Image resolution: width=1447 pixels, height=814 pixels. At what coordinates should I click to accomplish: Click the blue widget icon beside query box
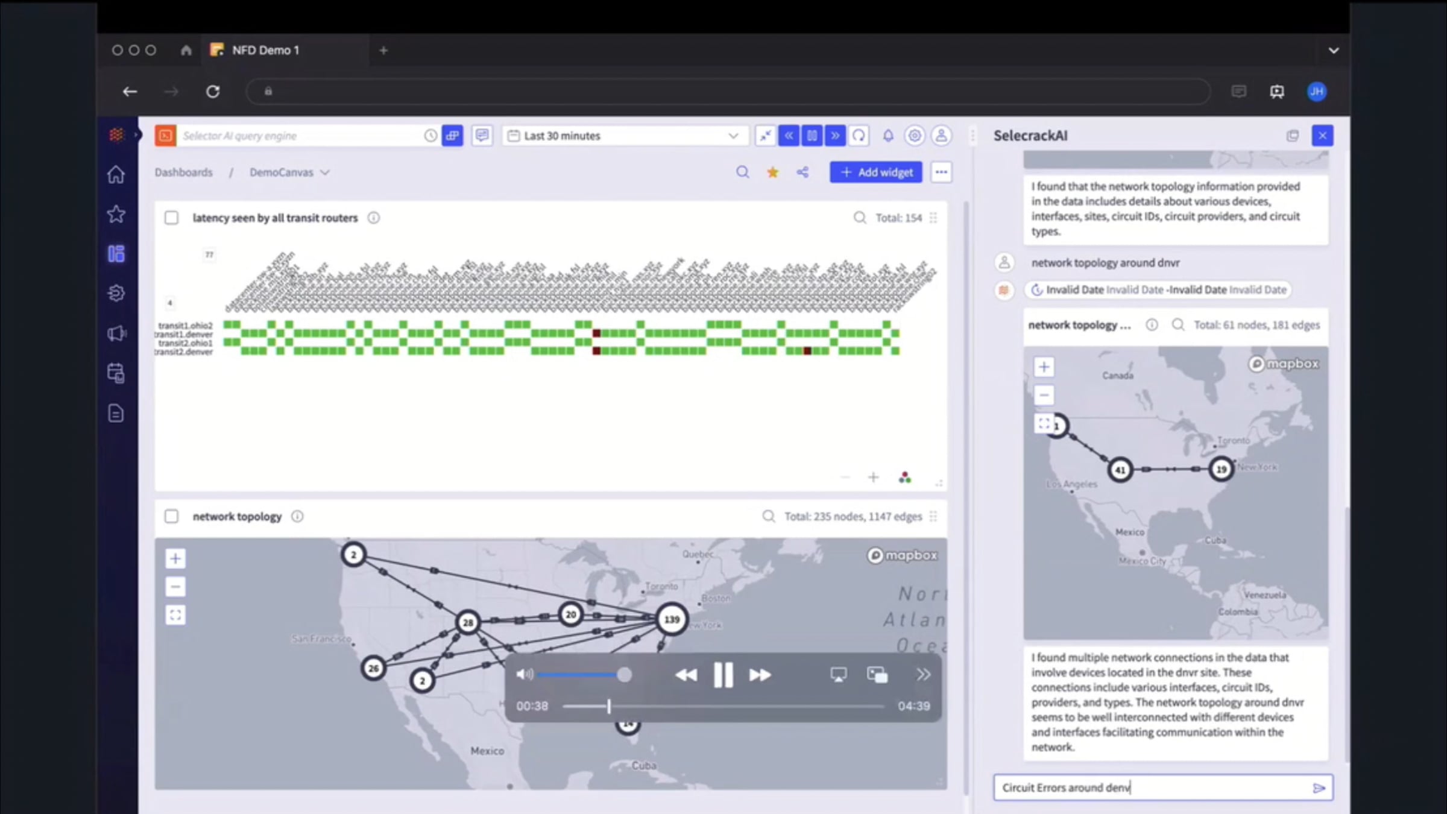point(452,136)
